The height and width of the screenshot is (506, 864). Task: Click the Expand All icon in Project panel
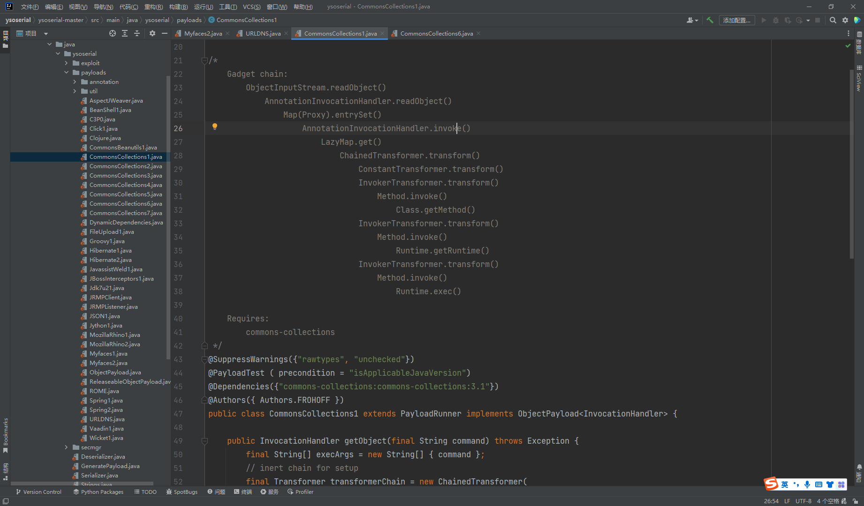(125, 33)
